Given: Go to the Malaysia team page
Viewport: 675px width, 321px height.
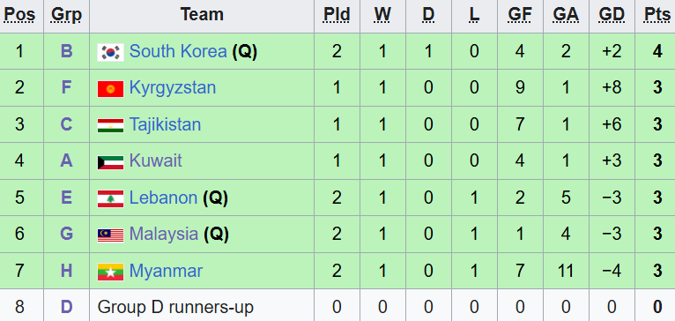Looking at the screenshot, I should point(164,235).
